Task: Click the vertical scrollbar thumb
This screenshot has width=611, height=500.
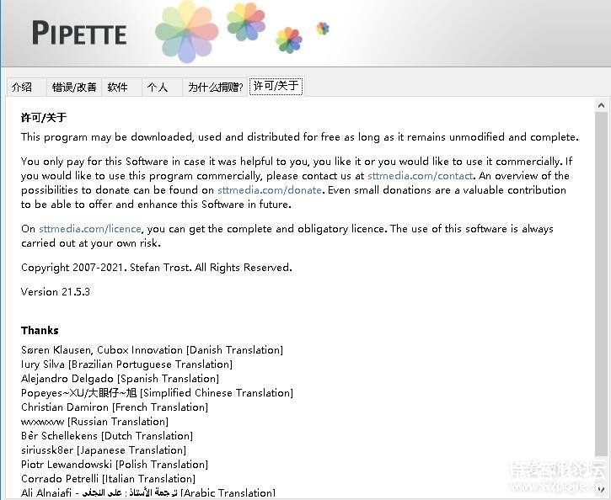Action: tap(601, 284)
